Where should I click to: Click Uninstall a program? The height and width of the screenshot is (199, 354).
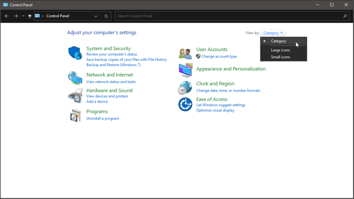pyautogui.click(x=103, y=119)
